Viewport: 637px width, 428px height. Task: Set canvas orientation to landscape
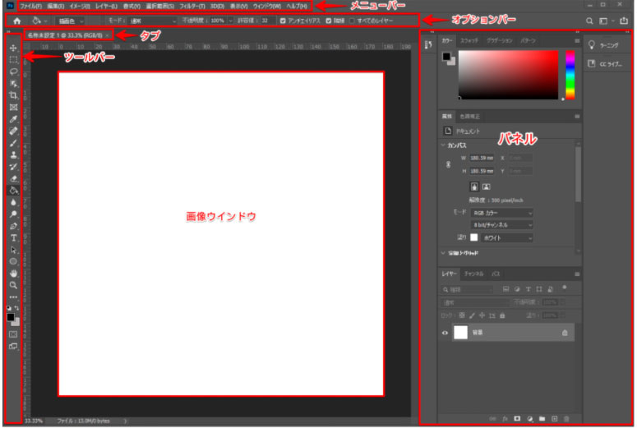pos(487,186)
